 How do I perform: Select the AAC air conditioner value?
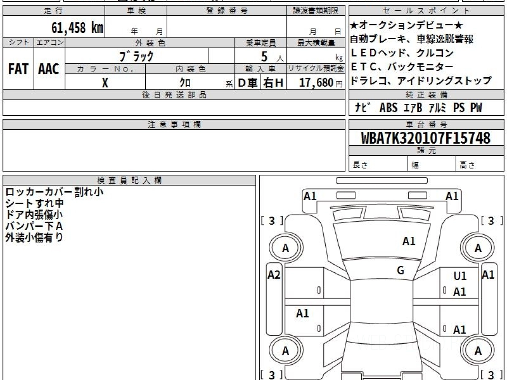click(x=49, y=69)
